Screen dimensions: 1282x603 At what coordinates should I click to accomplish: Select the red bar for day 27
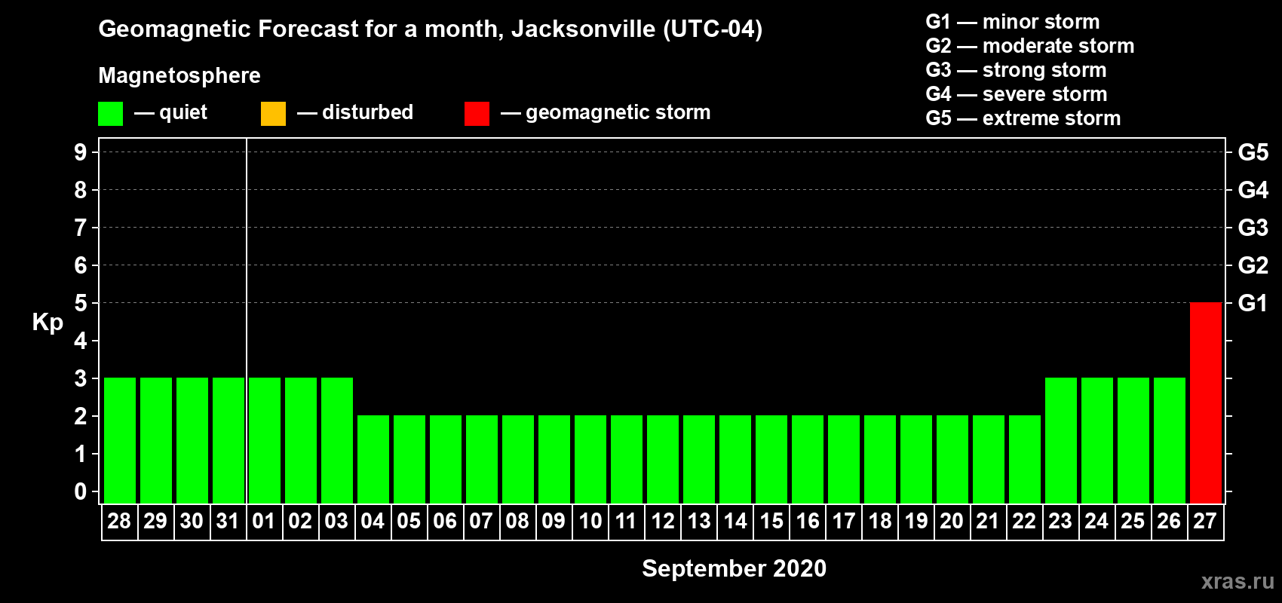[x=1206, y=403]
